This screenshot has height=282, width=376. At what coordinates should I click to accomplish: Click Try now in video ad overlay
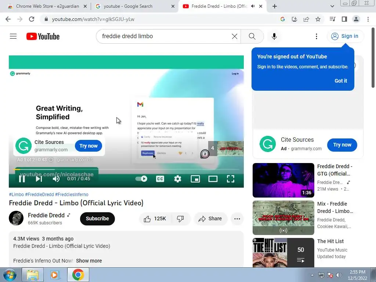click(88, 146)
